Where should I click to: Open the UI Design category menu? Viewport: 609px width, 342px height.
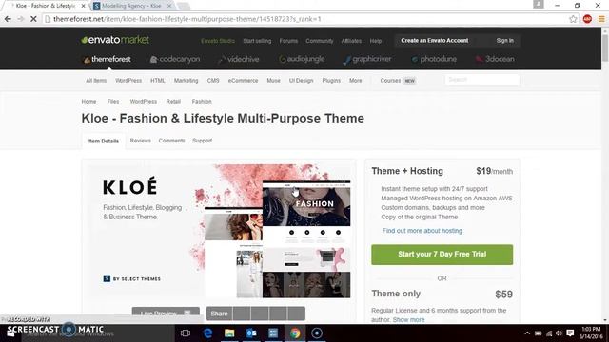coord(301,80)
